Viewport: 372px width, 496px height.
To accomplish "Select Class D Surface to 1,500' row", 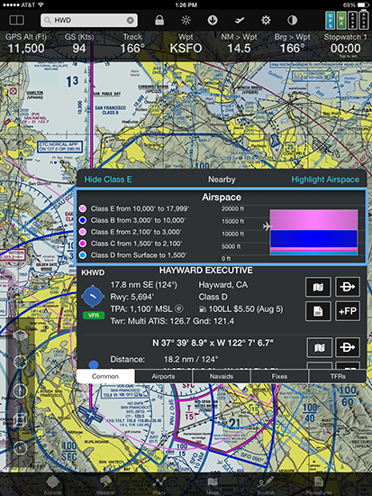I will (x=132, y=255).
